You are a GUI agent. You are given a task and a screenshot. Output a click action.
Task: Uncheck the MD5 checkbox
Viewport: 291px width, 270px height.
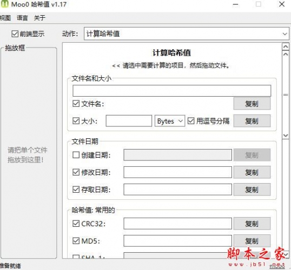[x=76, y=241]
